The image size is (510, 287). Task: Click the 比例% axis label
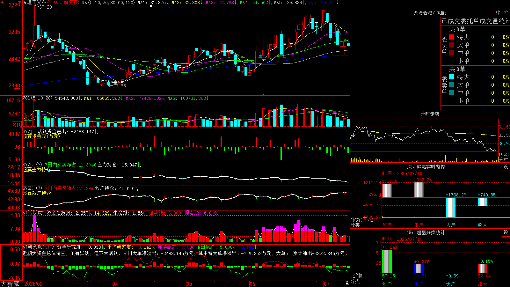pyautogui.click(x=356, y=276)
